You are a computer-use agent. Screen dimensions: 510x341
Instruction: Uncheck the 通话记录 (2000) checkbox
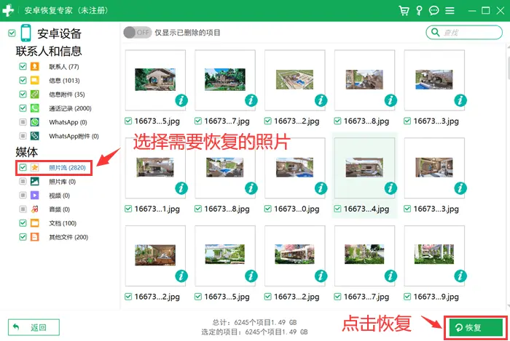point(23,108)
